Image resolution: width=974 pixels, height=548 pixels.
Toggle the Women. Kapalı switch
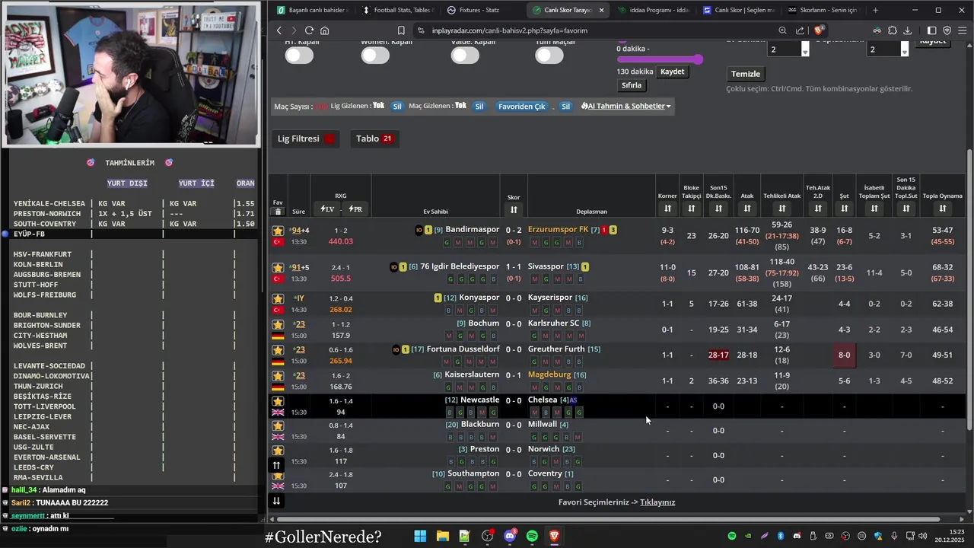[375, 56]
